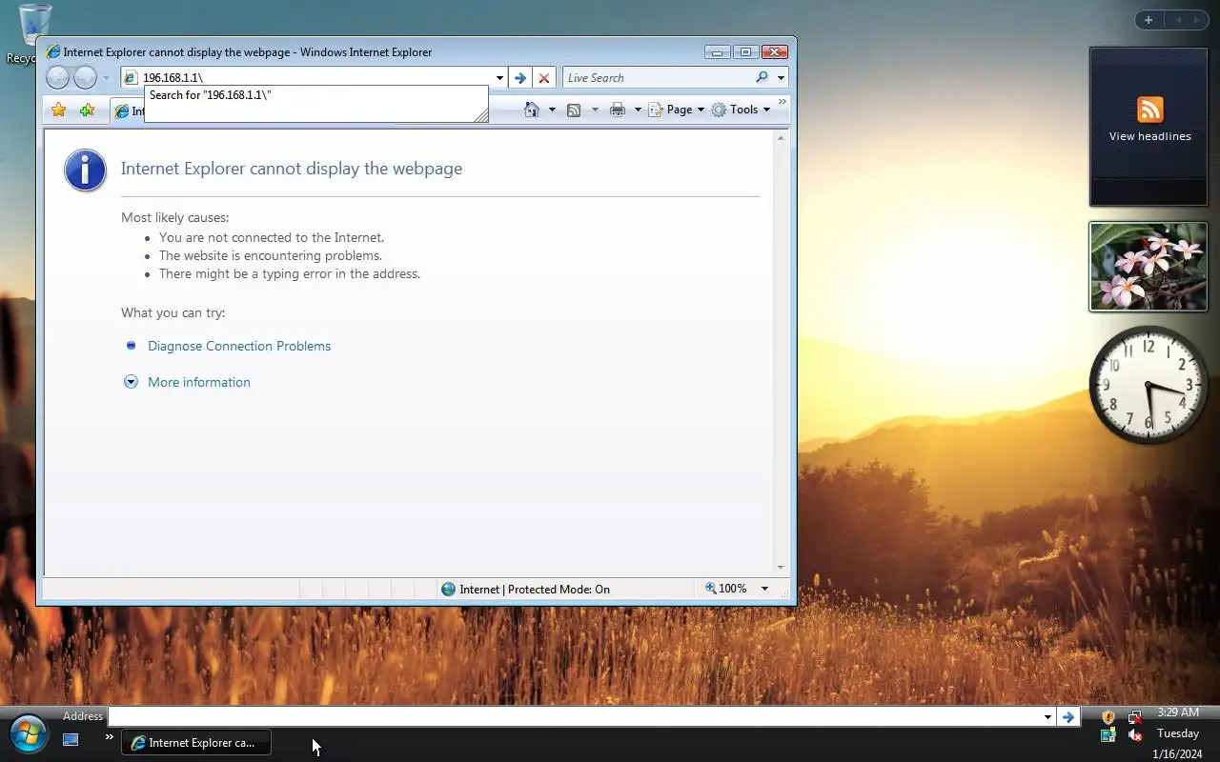Click Diagnose Connection Problems link

pyautogui.click(x=239, y=346)
